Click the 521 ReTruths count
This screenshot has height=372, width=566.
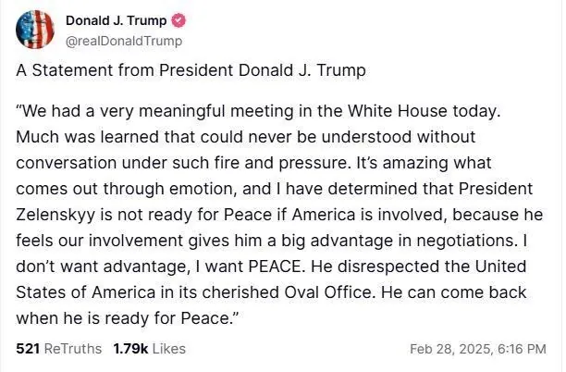pyautogui.click(x=28, y=349)
